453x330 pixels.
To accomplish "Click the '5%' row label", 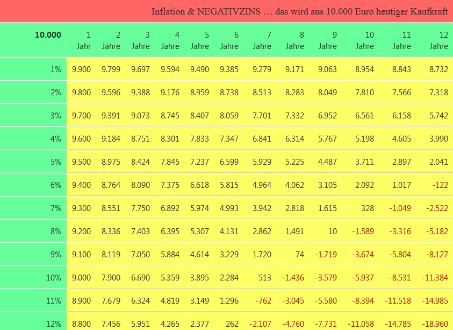I will pos(56,162).
